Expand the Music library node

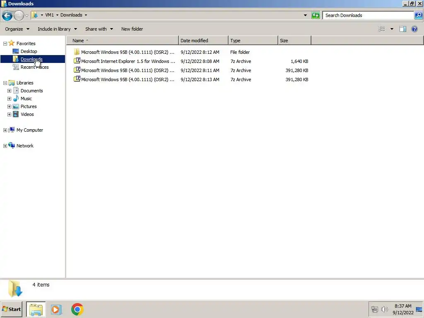coord(9,99)
